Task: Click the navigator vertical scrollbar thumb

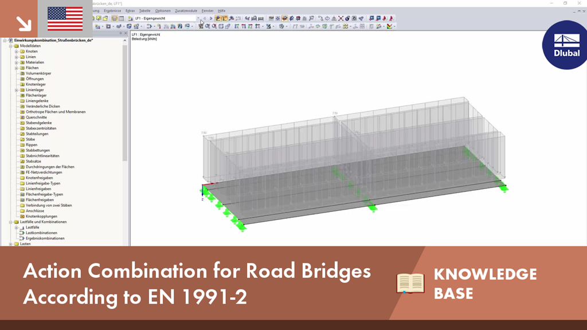Action: pyautogui.click(x=125, y=103)
